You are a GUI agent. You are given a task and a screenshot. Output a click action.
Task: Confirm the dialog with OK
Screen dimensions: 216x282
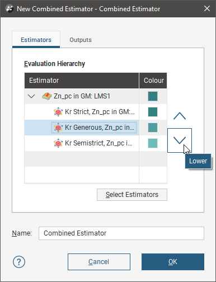(x=173, y=262)
